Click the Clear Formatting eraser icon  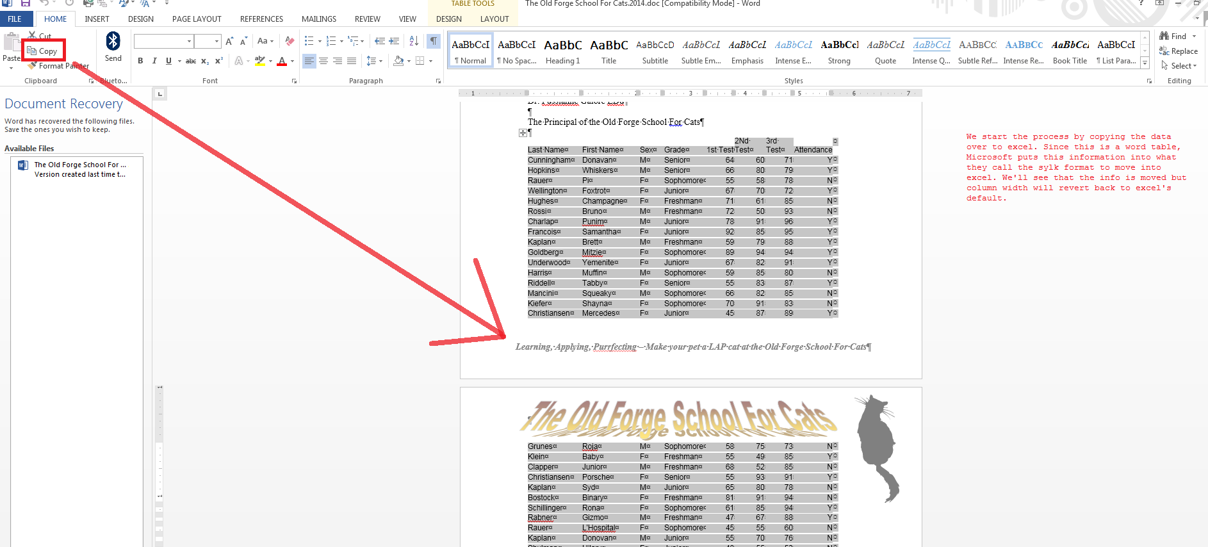tap(290, 42)
